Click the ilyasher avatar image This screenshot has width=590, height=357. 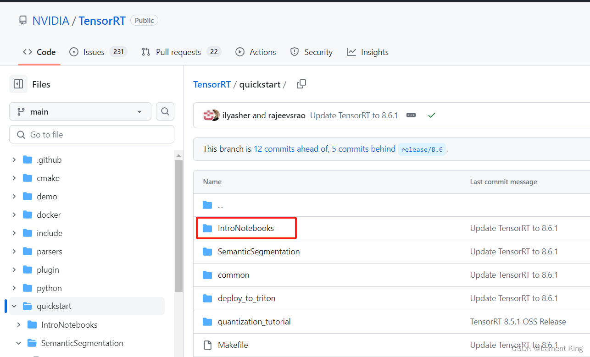pos(209,115)
